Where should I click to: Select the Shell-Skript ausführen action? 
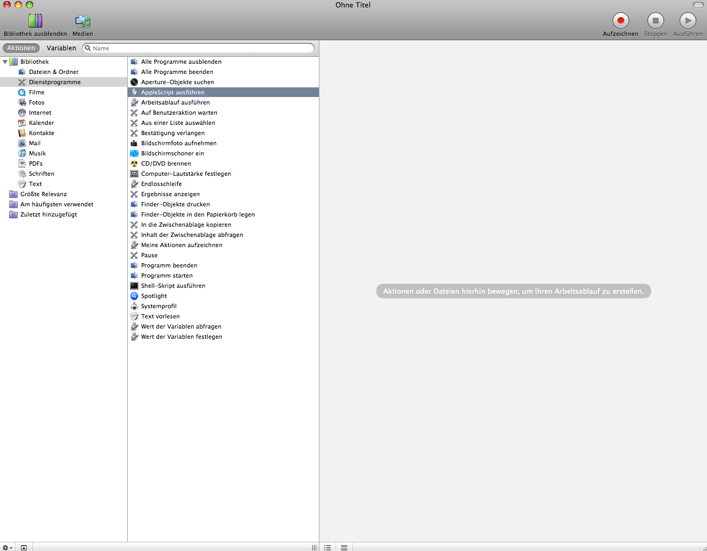coord(173,286)
